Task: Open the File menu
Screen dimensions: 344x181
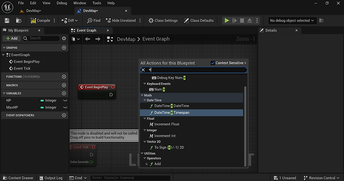Action: pyautogui.click(x=21, y=3)
